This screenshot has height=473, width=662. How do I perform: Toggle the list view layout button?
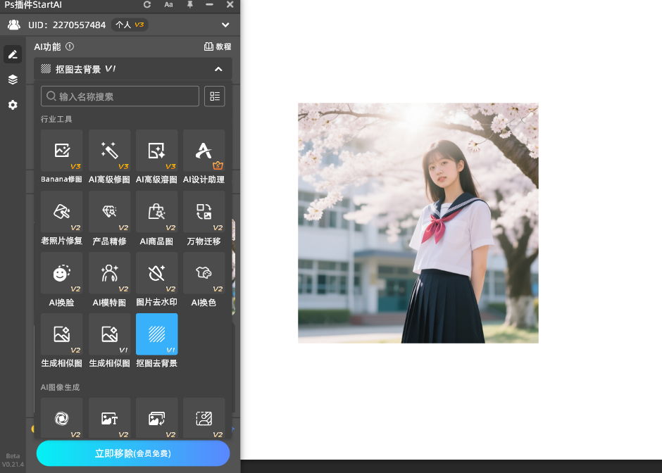[215, 96]
